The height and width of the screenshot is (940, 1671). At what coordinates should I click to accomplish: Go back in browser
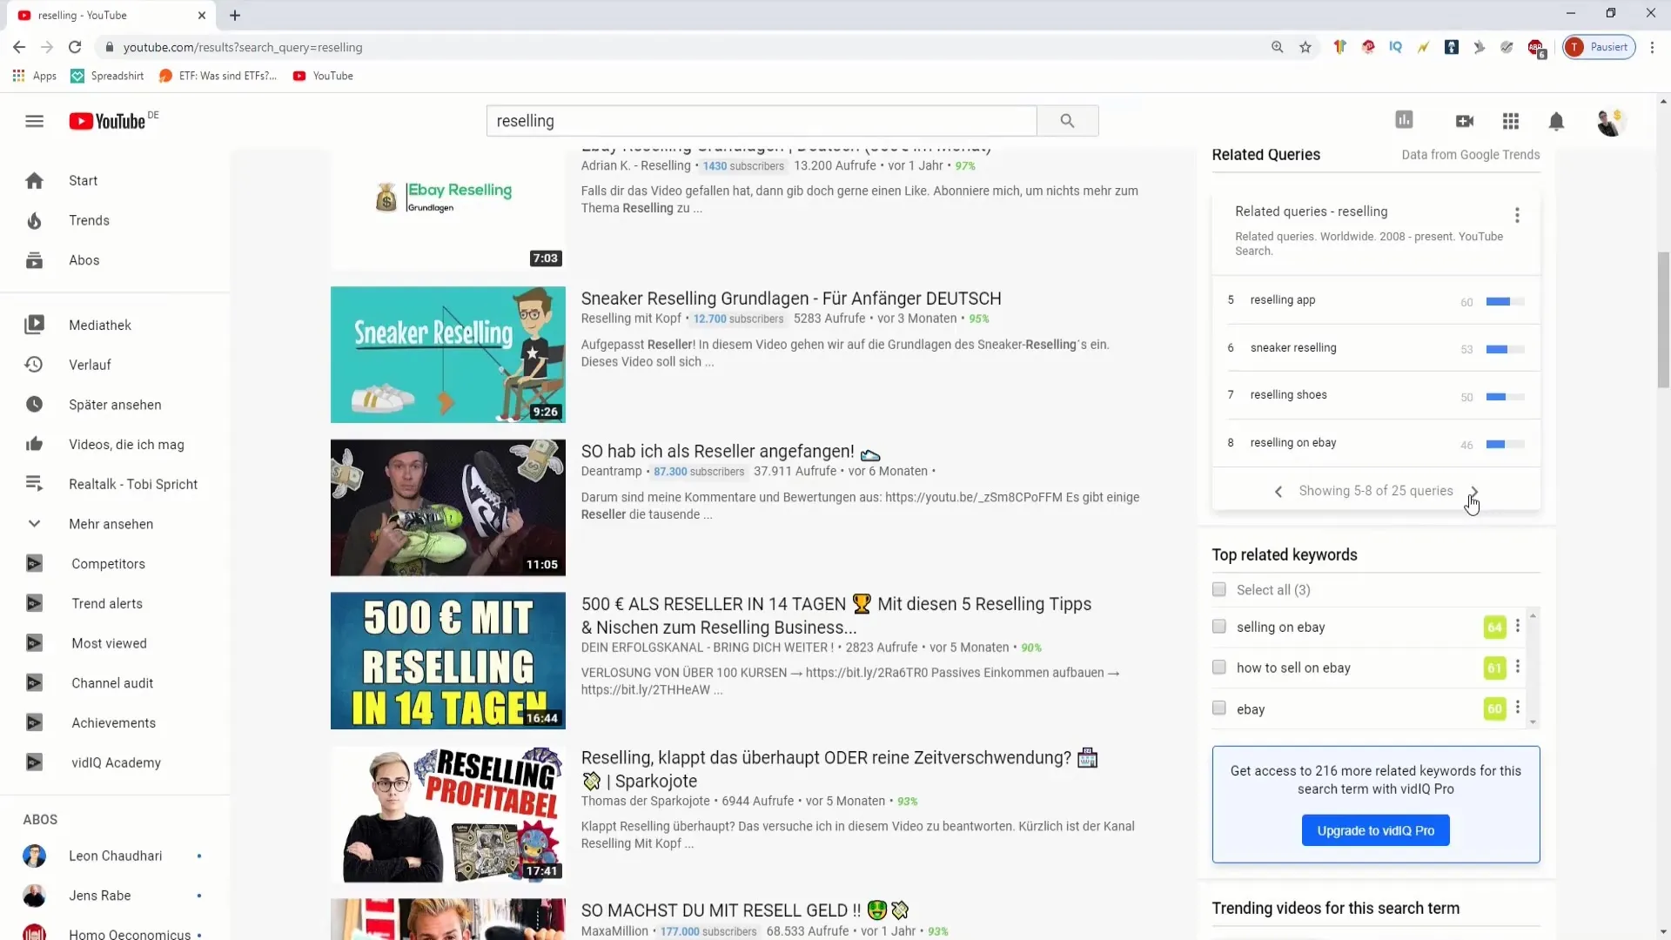19,47
